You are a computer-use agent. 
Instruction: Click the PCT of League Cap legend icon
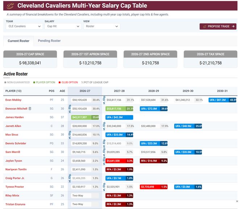82,82
